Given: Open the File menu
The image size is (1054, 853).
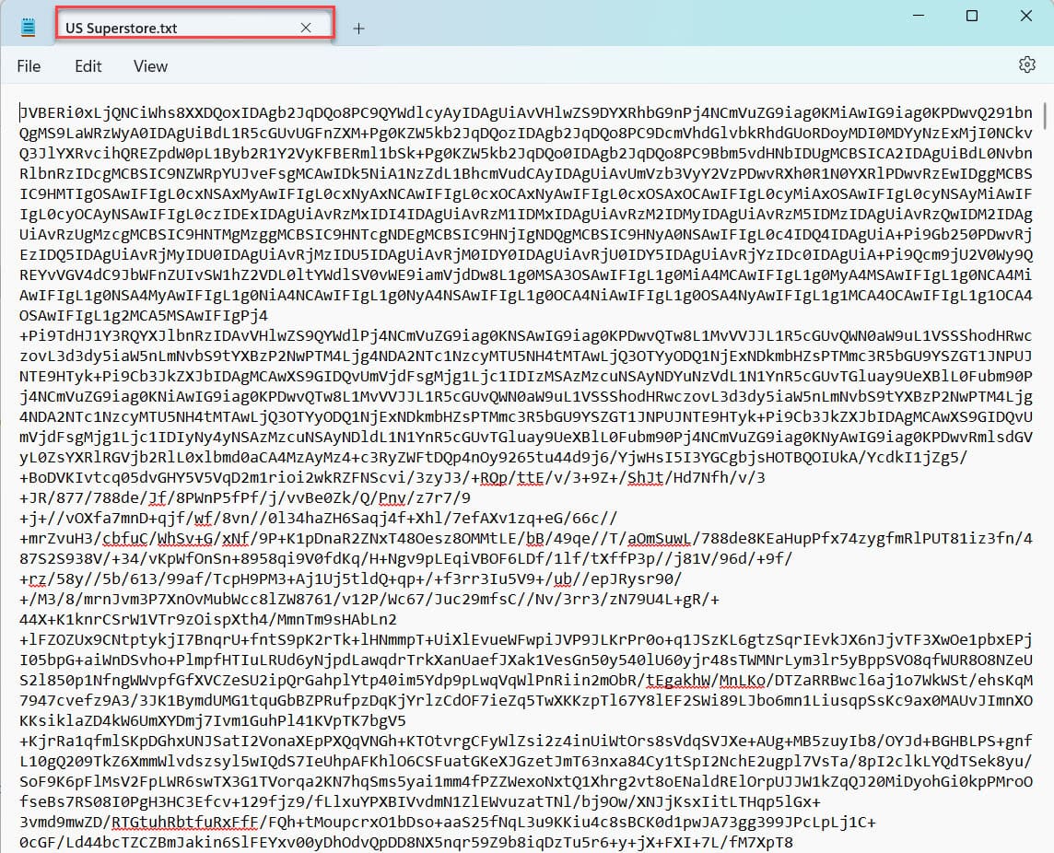Looking at the screenshot, I should pos(29,65).
